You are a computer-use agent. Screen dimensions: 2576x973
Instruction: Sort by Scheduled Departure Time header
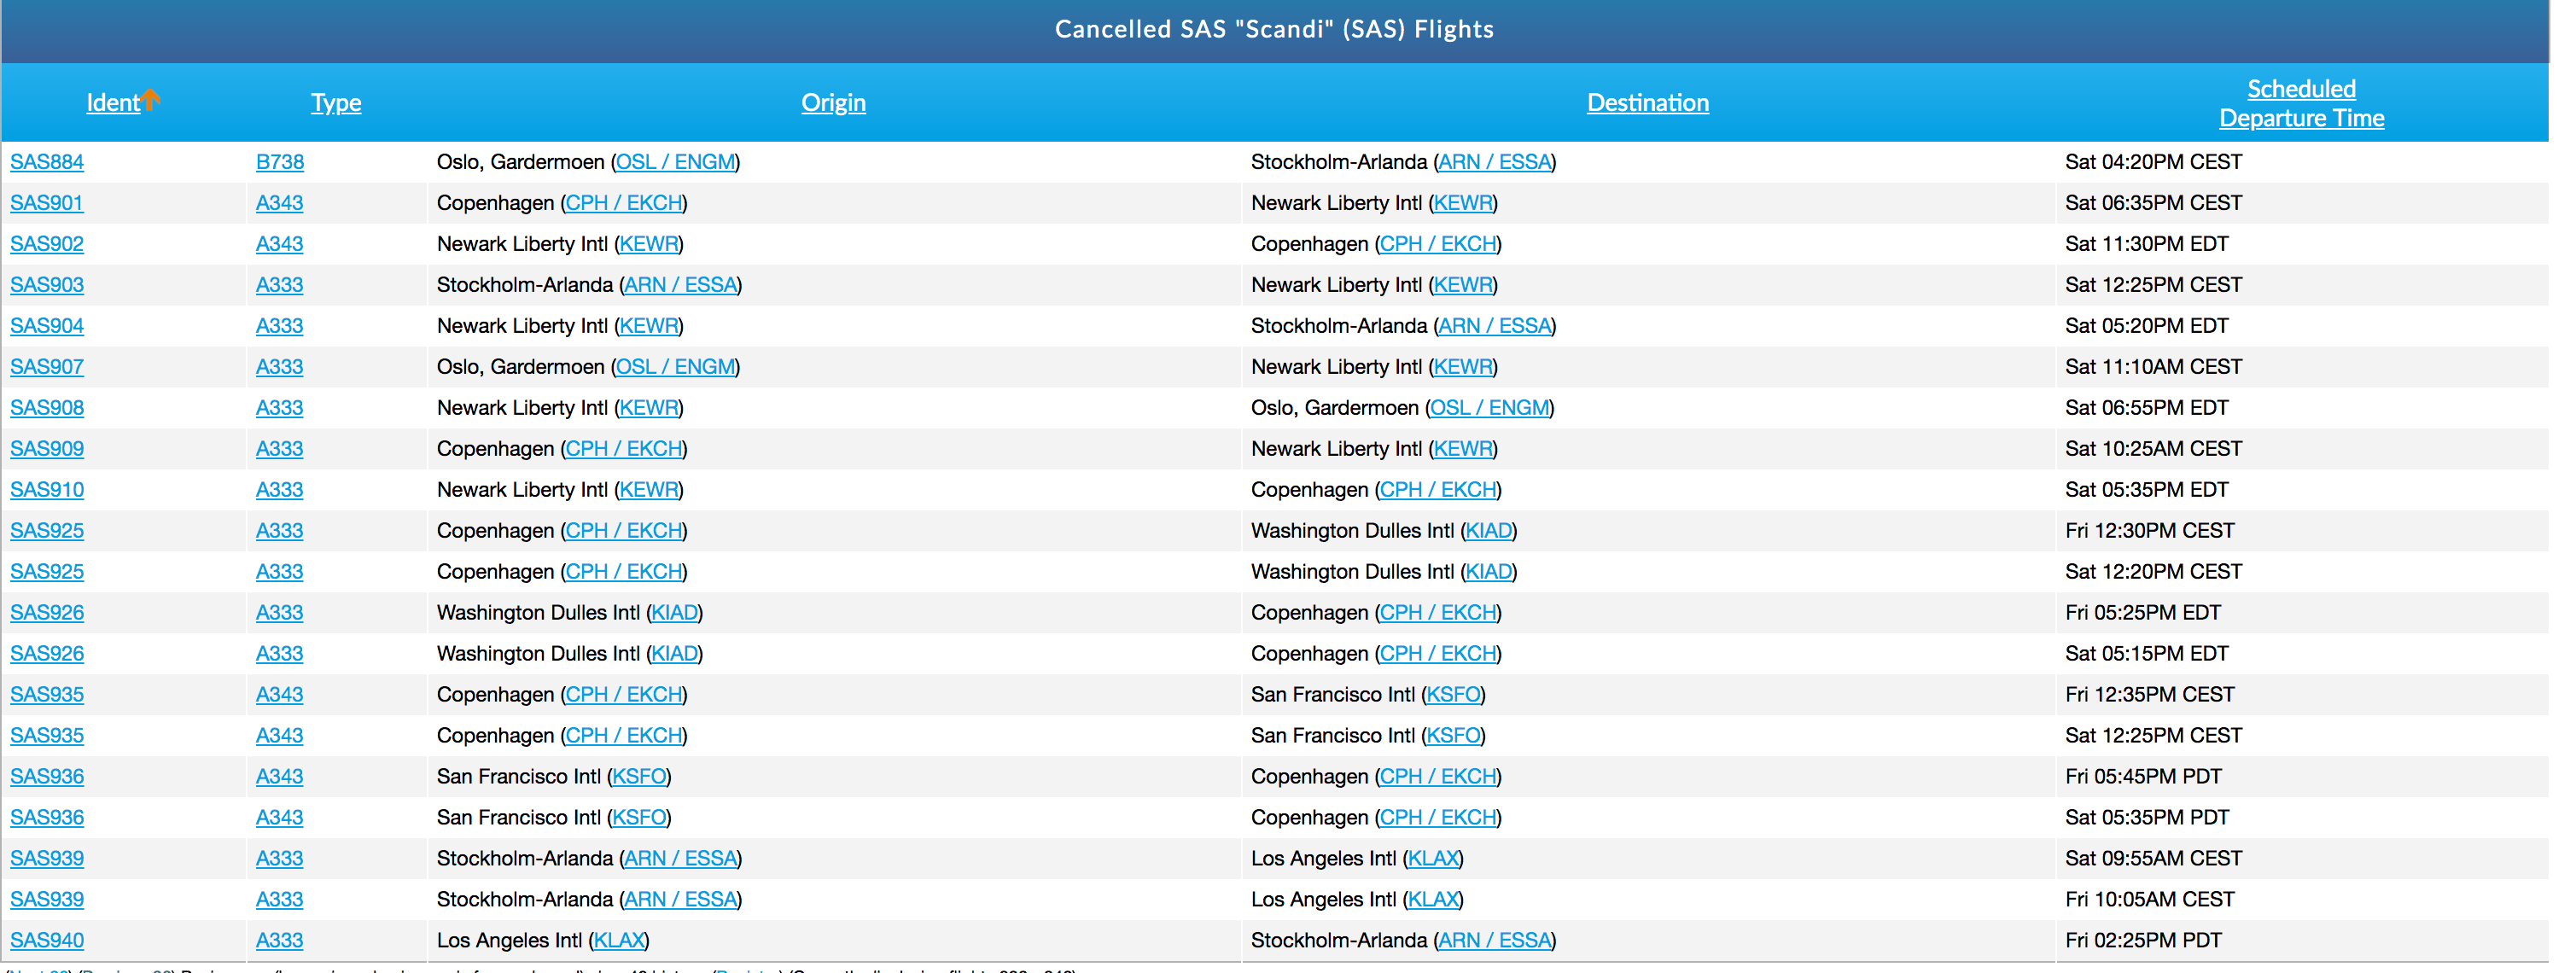click(x=2300, y=103)
